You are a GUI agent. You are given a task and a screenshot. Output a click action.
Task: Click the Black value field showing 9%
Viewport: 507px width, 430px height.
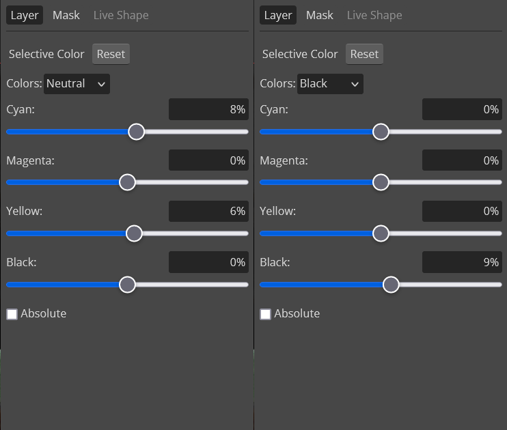(462, 262)
